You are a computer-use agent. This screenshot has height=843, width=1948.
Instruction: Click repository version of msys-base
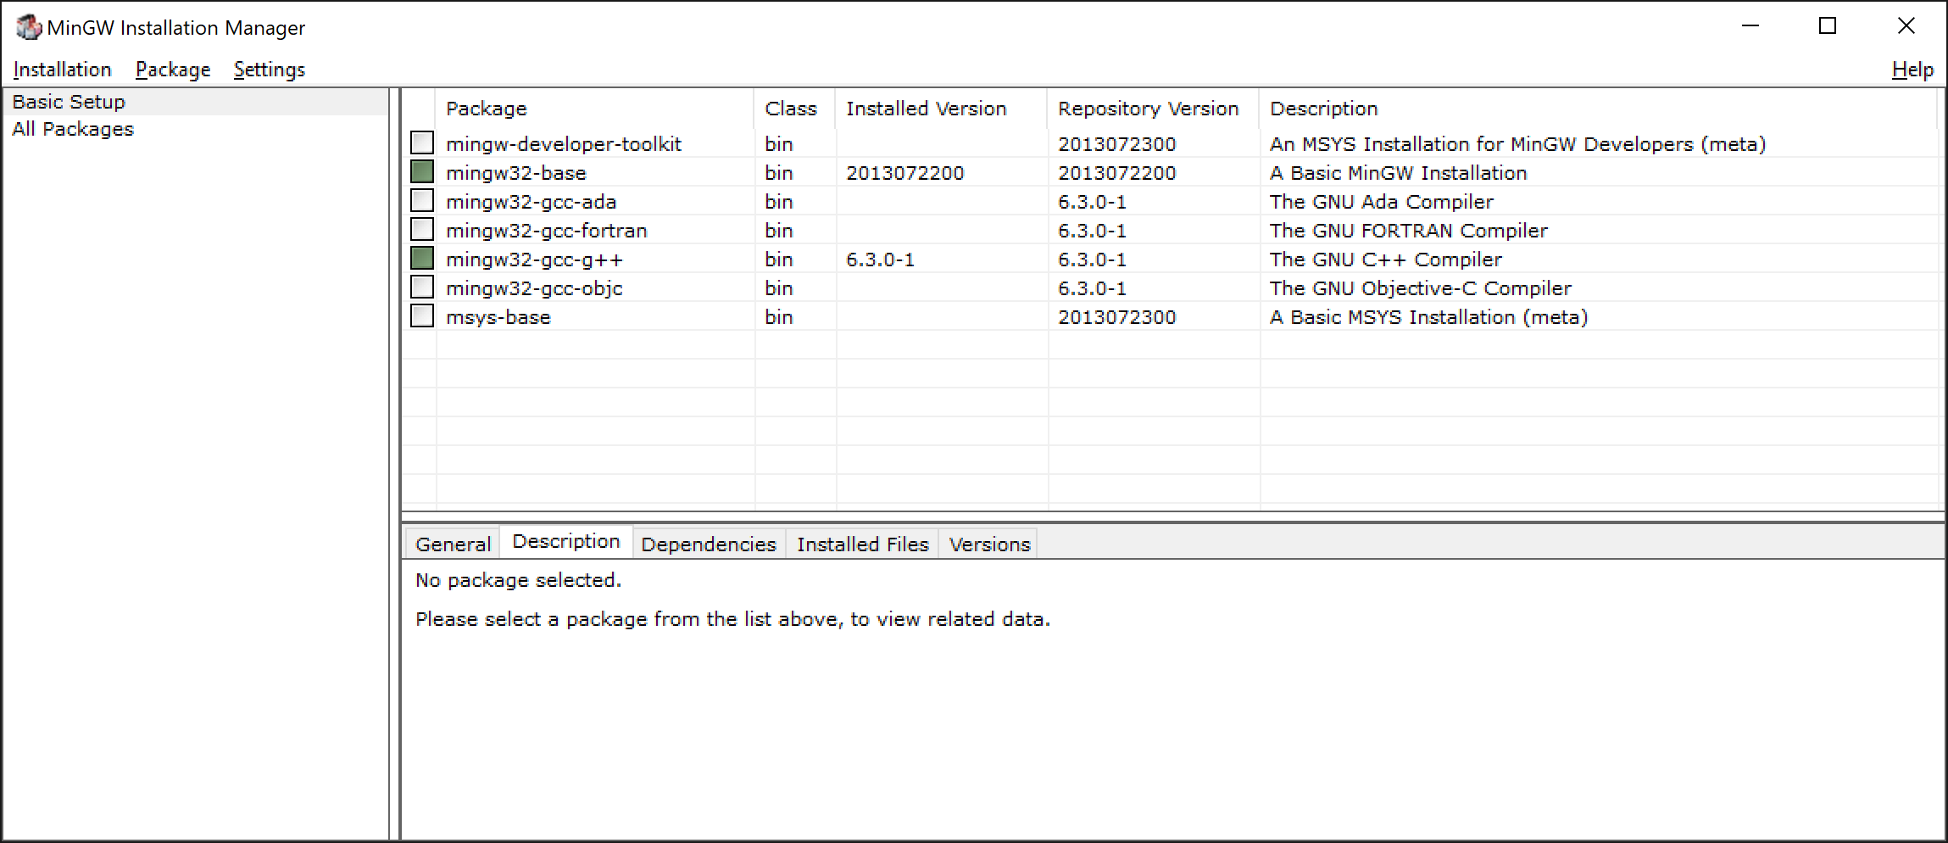point(1117,317)
